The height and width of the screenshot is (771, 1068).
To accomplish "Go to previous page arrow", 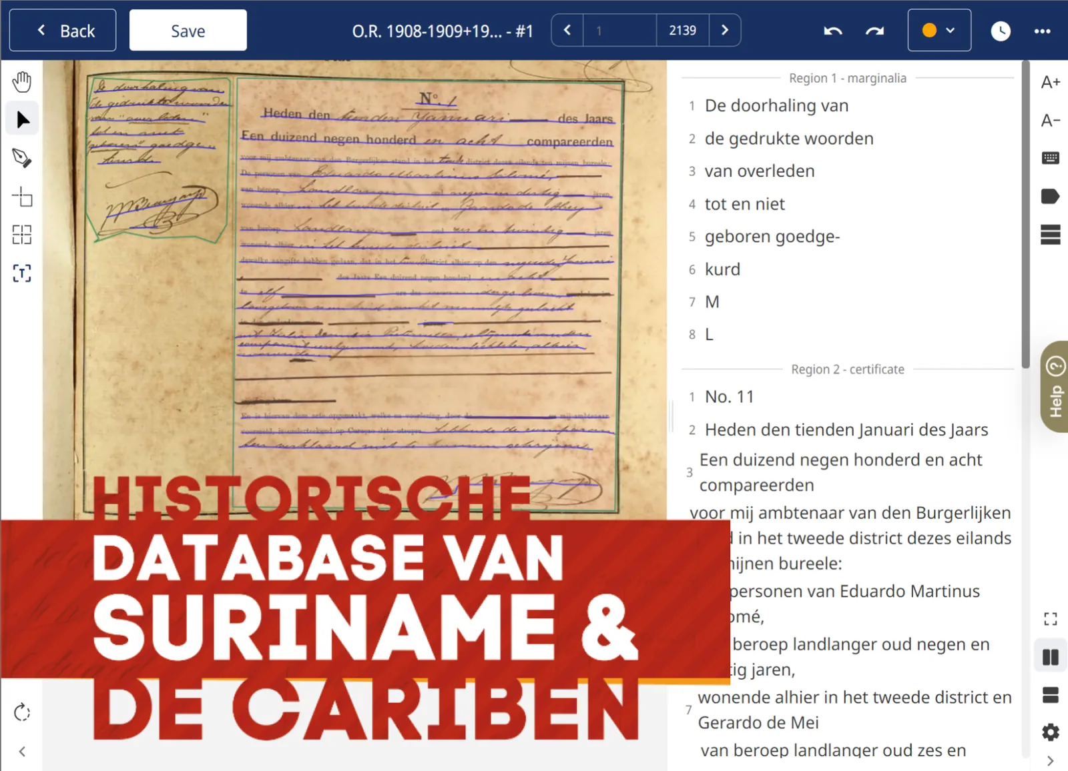I will click(x=567, y=30).
